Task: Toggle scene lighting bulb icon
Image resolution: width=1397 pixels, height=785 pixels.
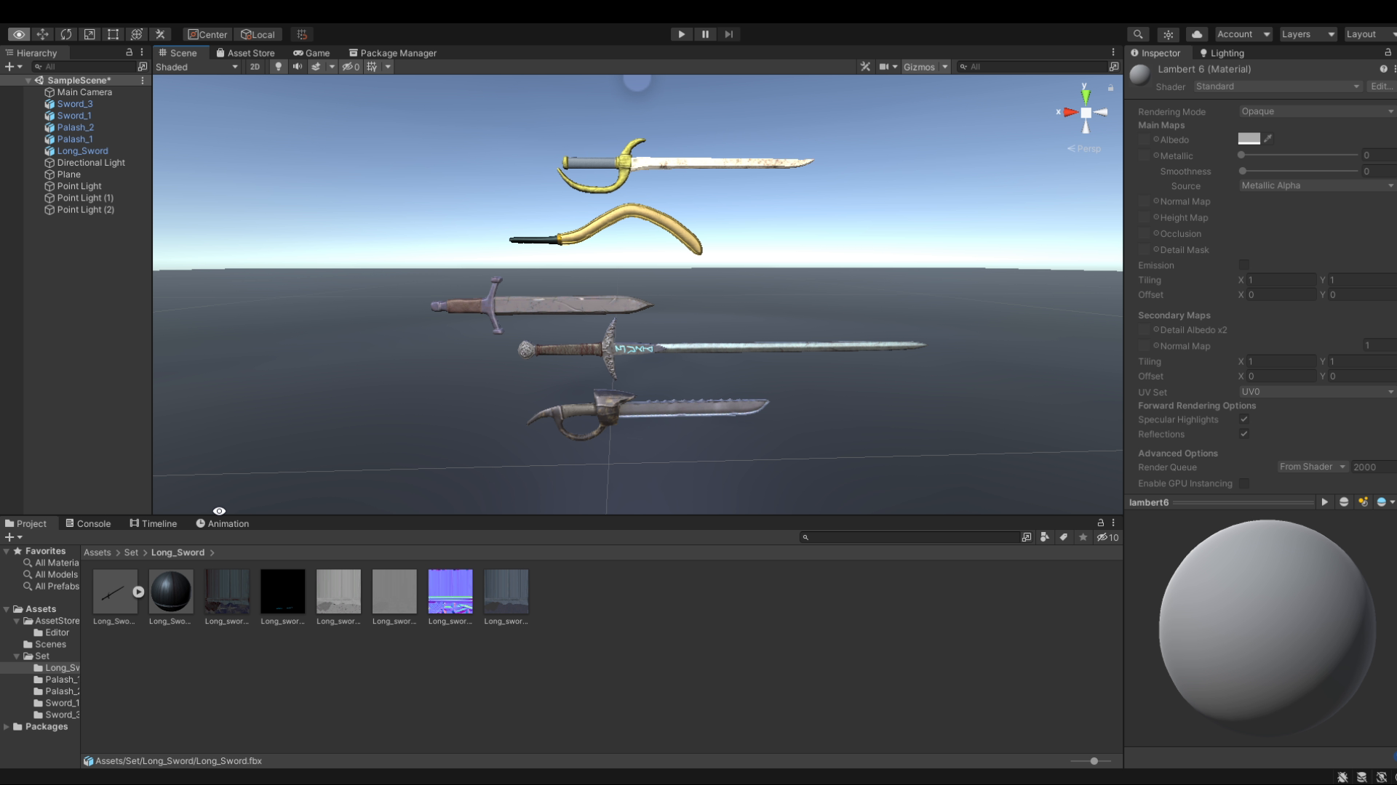Action: point(278,66)
